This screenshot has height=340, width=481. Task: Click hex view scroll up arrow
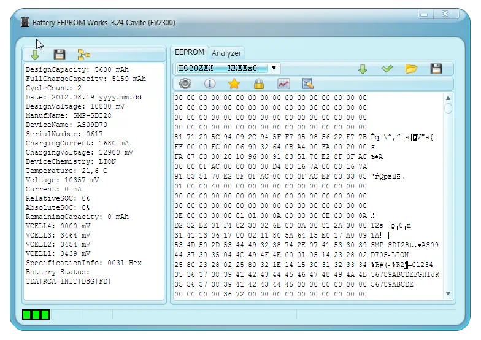point(448,98)
